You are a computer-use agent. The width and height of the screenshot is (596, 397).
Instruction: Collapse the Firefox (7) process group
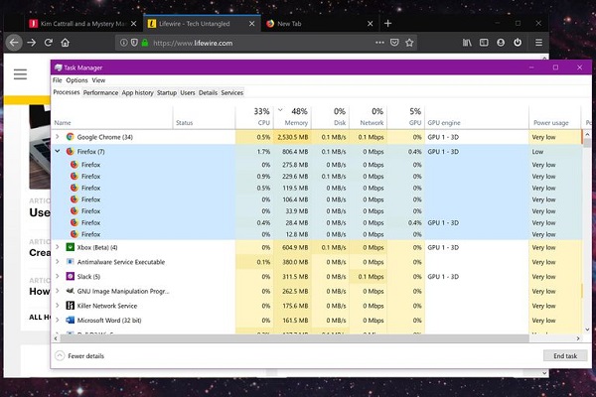[58, 151]
